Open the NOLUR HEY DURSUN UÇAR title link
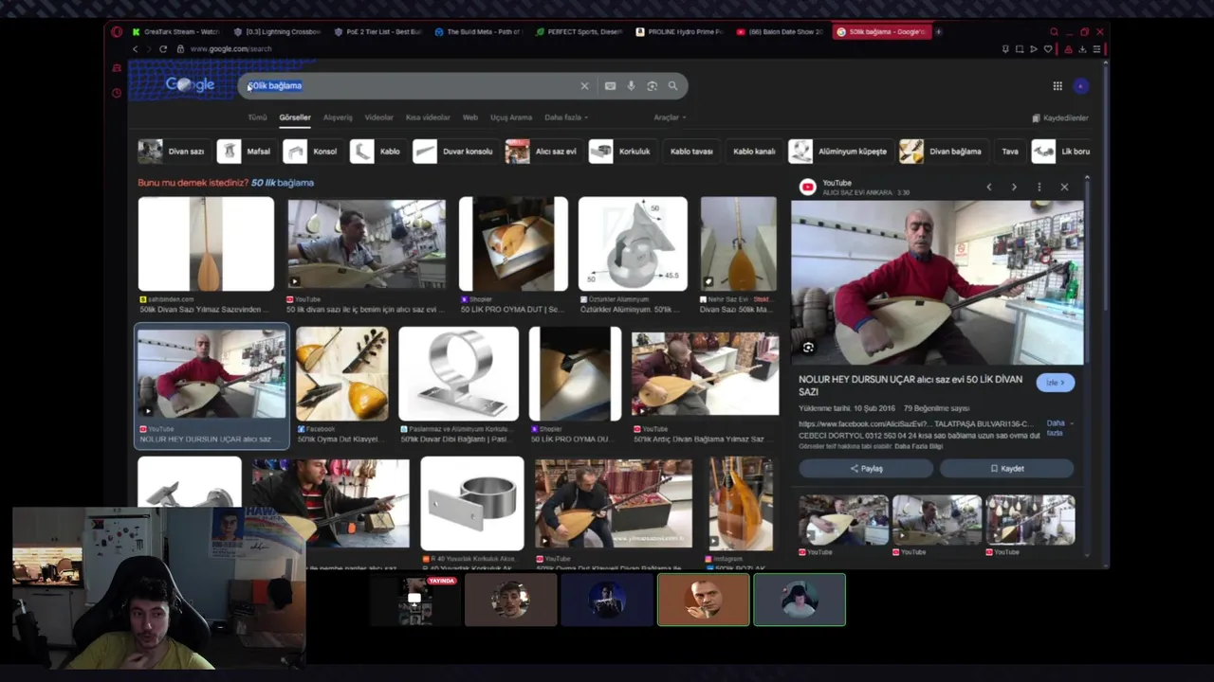Screen dimensions: 1214x682 [910, 385]
